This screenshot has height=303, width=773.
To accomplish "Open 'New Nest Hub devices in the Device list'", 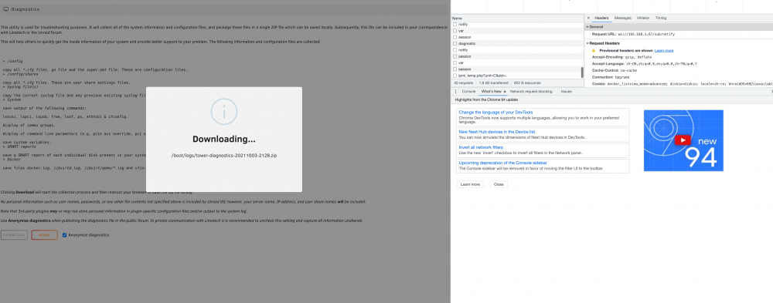I will (x=496, y=132).
